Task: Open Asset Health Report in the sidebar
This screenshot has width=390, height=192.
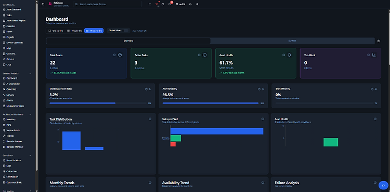Action: [14, 21]
